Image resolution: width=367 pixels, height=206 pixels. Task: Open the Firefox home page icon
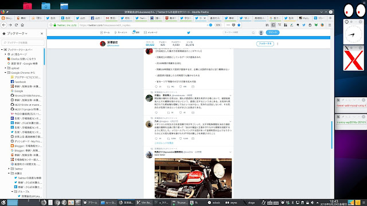[22, 25]
